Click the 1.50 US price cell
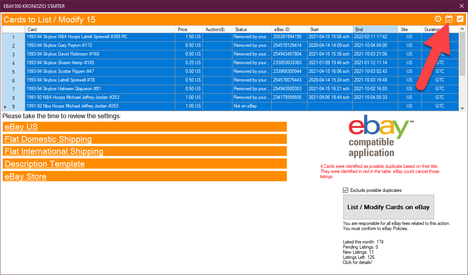This screenshot has width=468, height=275. coord(189,37)
